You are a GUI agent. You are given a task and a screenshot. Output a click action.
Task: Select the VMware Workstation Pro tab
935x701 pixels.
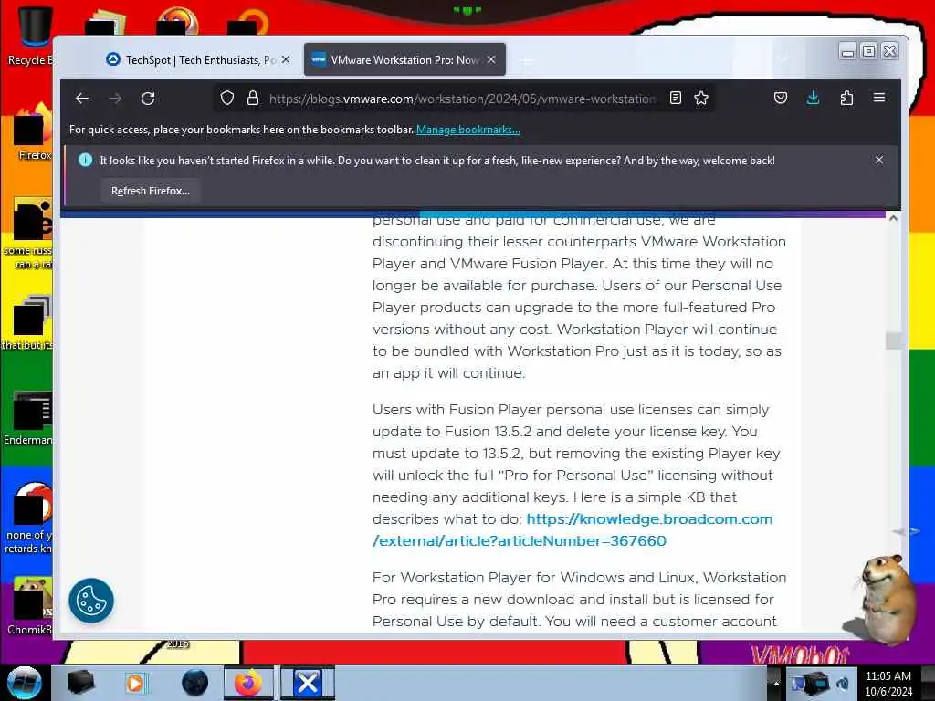(404, 59)
